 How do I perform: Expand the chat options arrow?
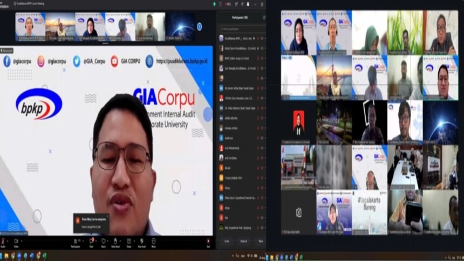coord(96,241)
